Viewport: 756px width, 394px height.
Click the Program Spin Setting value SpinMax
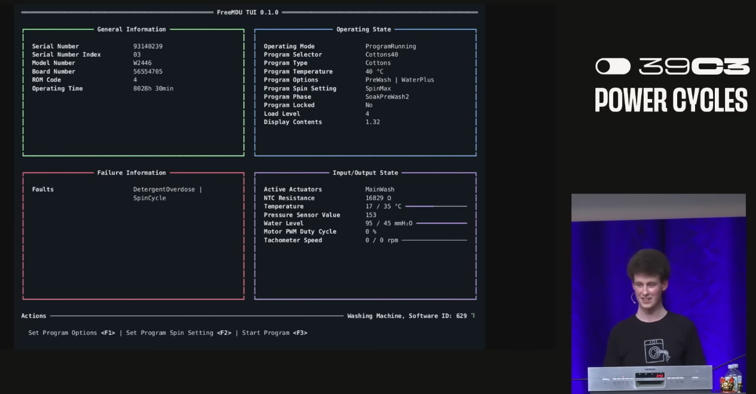click(378, 88)
